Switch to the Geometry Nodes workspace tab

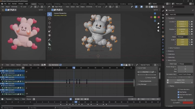click(x=113, y=4)
